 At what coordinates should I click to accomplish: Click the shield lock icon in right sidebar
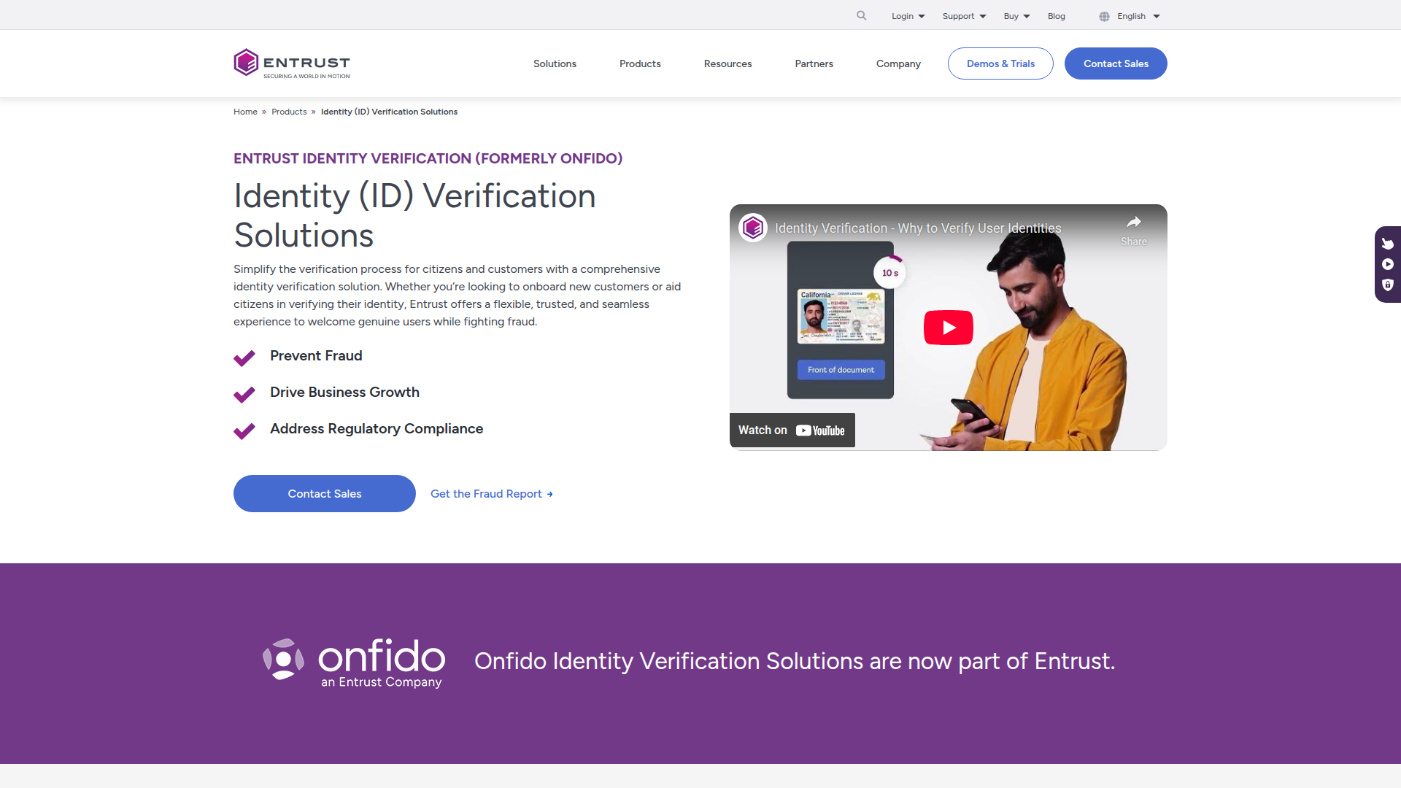pos(1388,285)
